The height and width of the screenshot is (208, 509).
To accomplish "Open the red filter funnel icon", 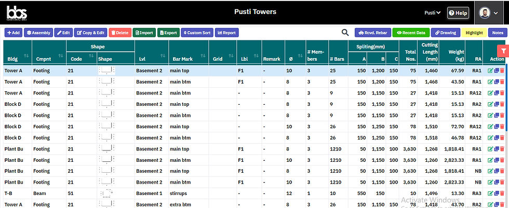I will 503,50.
